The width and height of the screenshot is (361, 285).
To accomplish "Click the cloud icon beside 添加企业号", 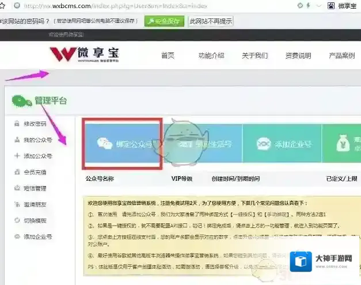I will pyautogui.click(x=17, y=236).
